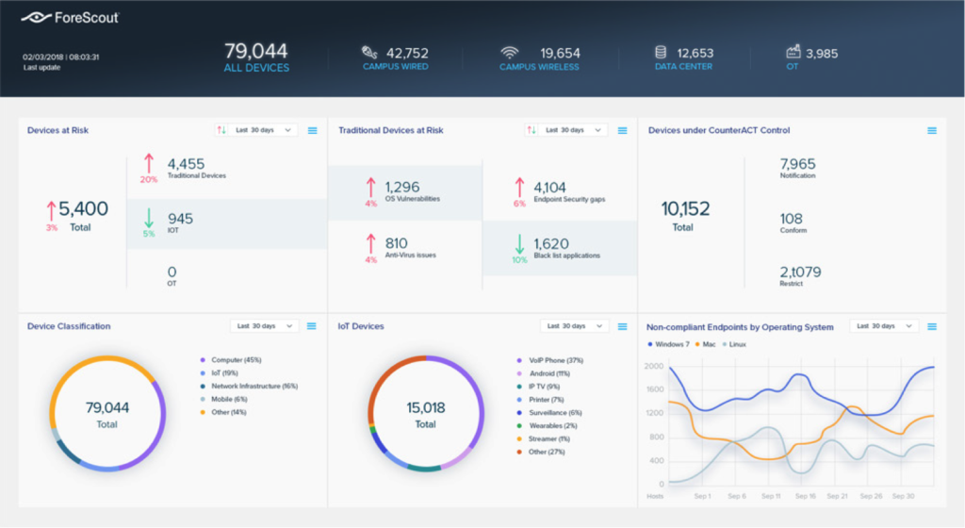Image resolution: width=965 pixels, height=528 pixels.
Task: Click the Campus Wireless wifi icon
Action: (x=510, y=53)
